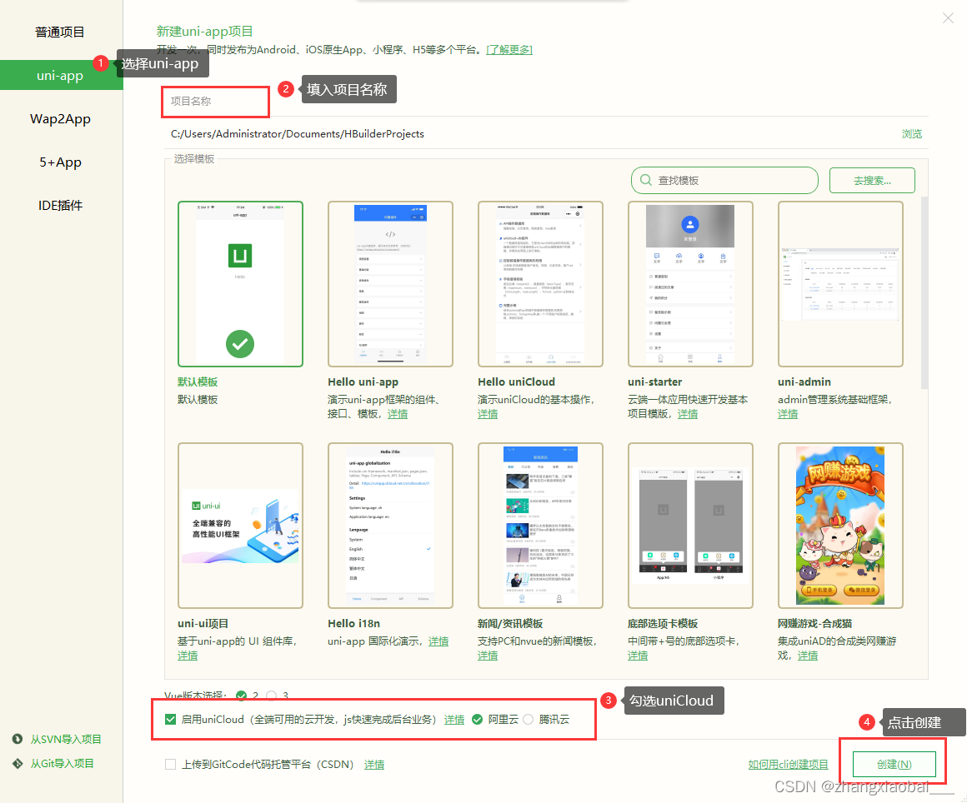Click 浏览 to browse for folder
The height and width of the screenshot is (803, 967).
pyautogui.click(x=911, y=134)
